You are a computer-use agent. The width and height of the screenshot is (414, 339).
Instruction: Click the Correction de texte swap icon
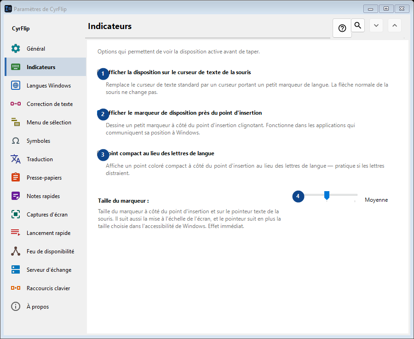16,104
